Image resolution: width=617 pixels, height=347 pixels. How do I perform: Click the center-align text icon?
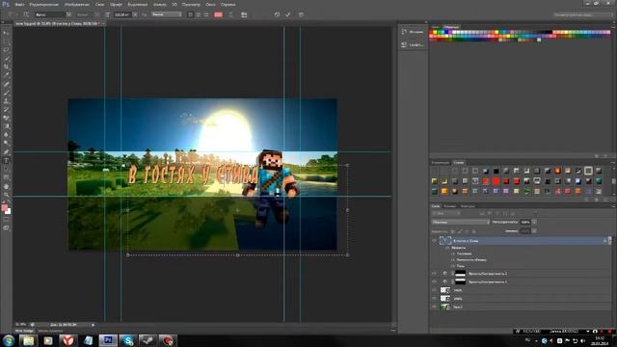click(198, 14)
